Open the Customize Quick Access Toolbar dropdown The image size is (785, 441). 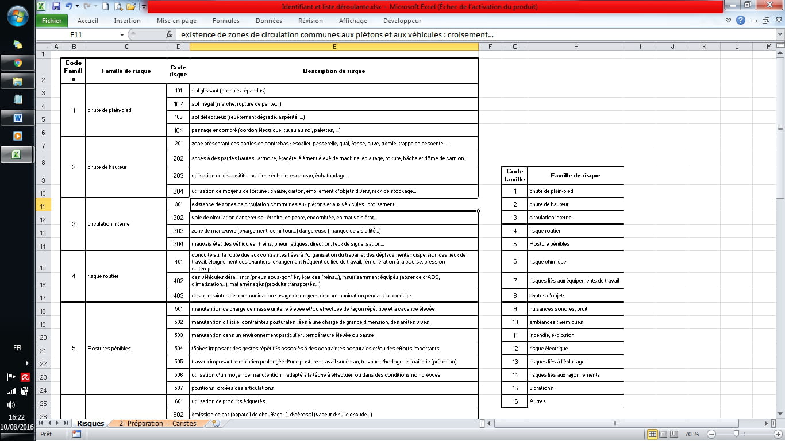click(143, 7)
